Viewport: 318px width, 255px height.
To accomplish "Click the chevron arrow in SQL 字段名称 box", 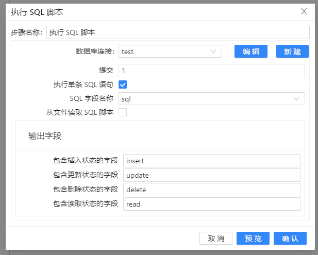I will (x=296, y=98).
